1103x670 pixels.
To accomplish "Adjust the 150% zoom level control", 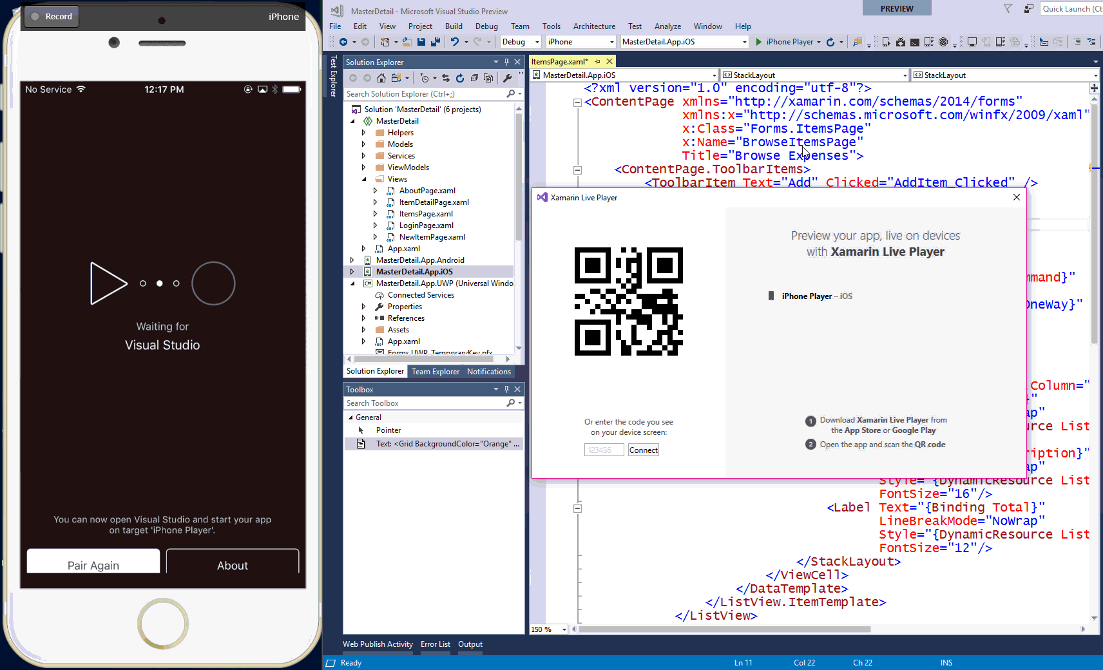I will 548,629.
